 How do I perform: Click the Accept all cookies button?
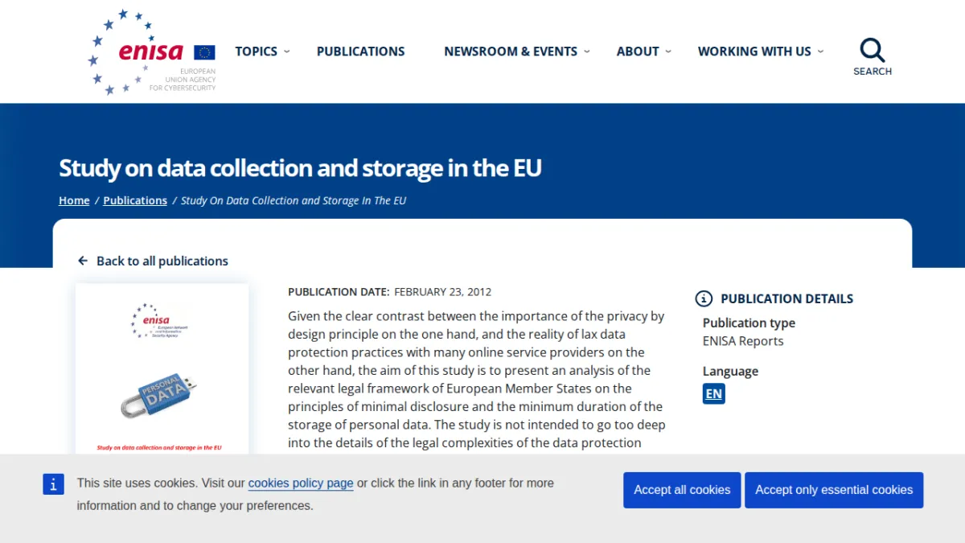click(682, 490)
